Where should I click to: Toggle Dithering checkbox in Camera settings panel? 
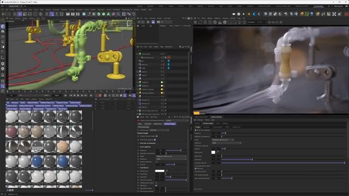pyautogui.click(x=195, y=169)
